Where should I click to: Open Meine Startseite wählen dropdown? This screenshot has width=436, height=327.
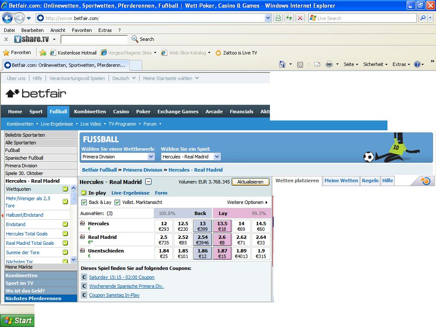[171, 78]
